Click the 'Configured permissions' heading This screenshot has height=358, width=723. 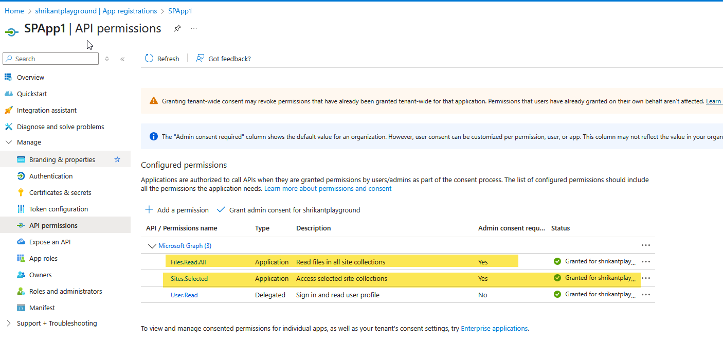184,165
